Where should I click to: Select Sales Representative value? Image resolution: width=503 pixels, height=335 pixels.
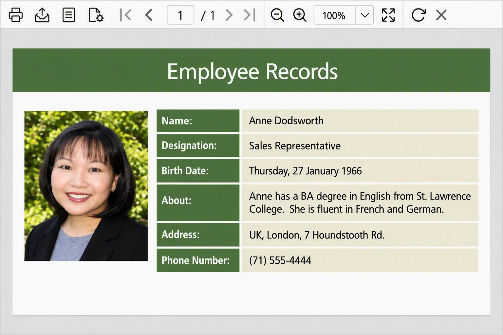(x=295, y=146)
